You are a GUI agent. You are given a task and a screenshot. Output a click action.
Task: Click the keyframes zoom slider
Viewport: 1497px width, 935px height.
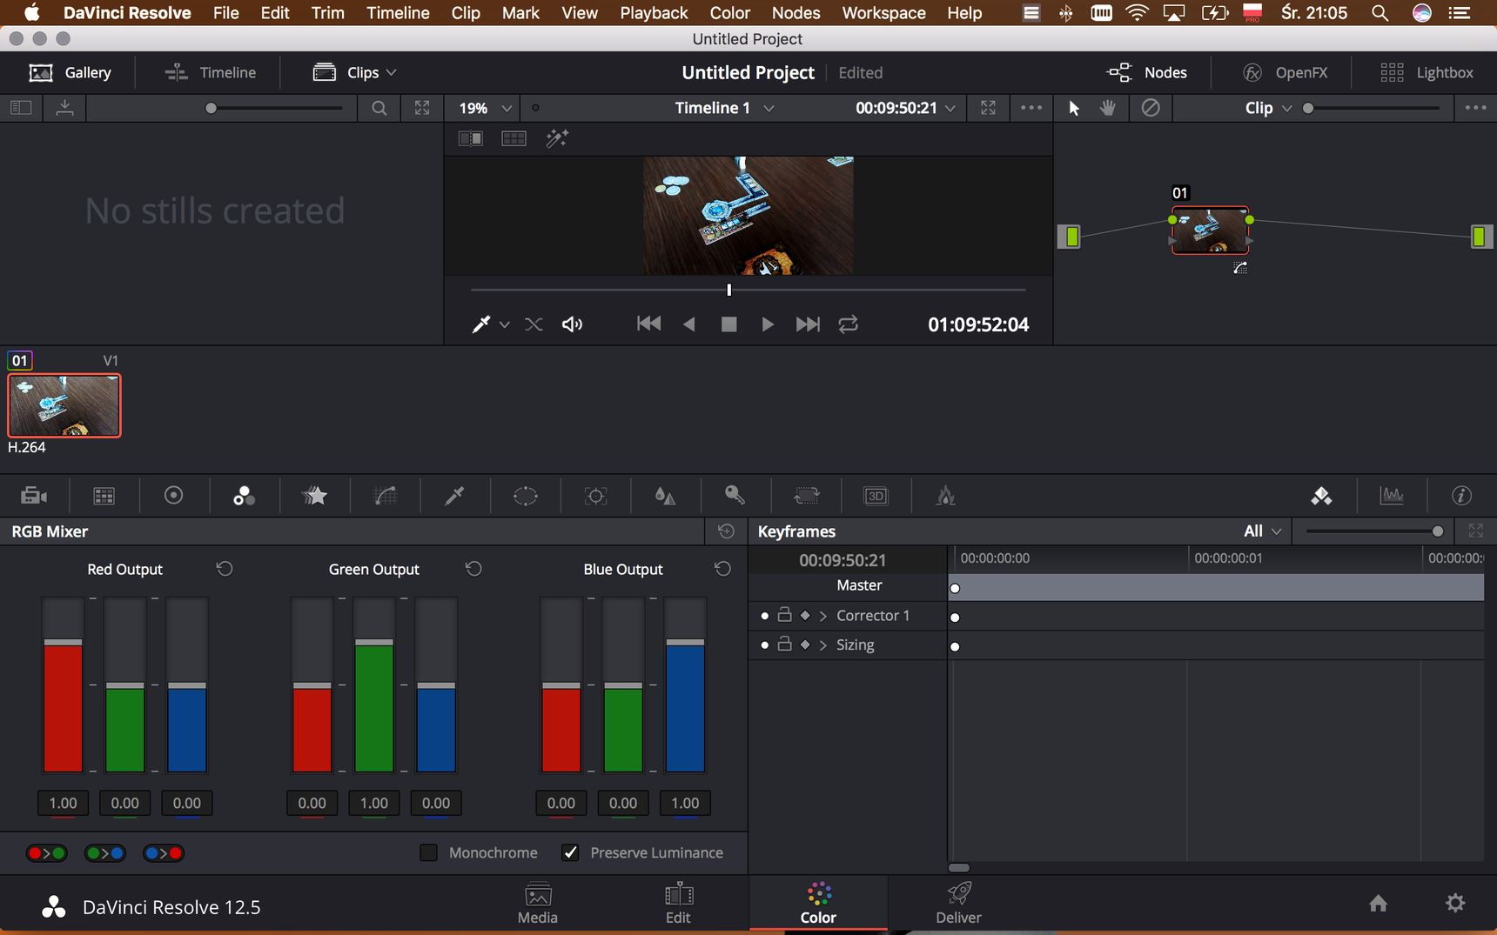(x=1375, y=531)
